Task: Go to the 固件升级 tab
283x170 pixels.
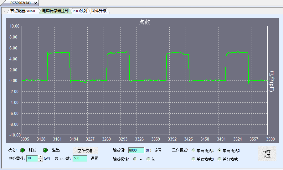Action: coord(99,11)
